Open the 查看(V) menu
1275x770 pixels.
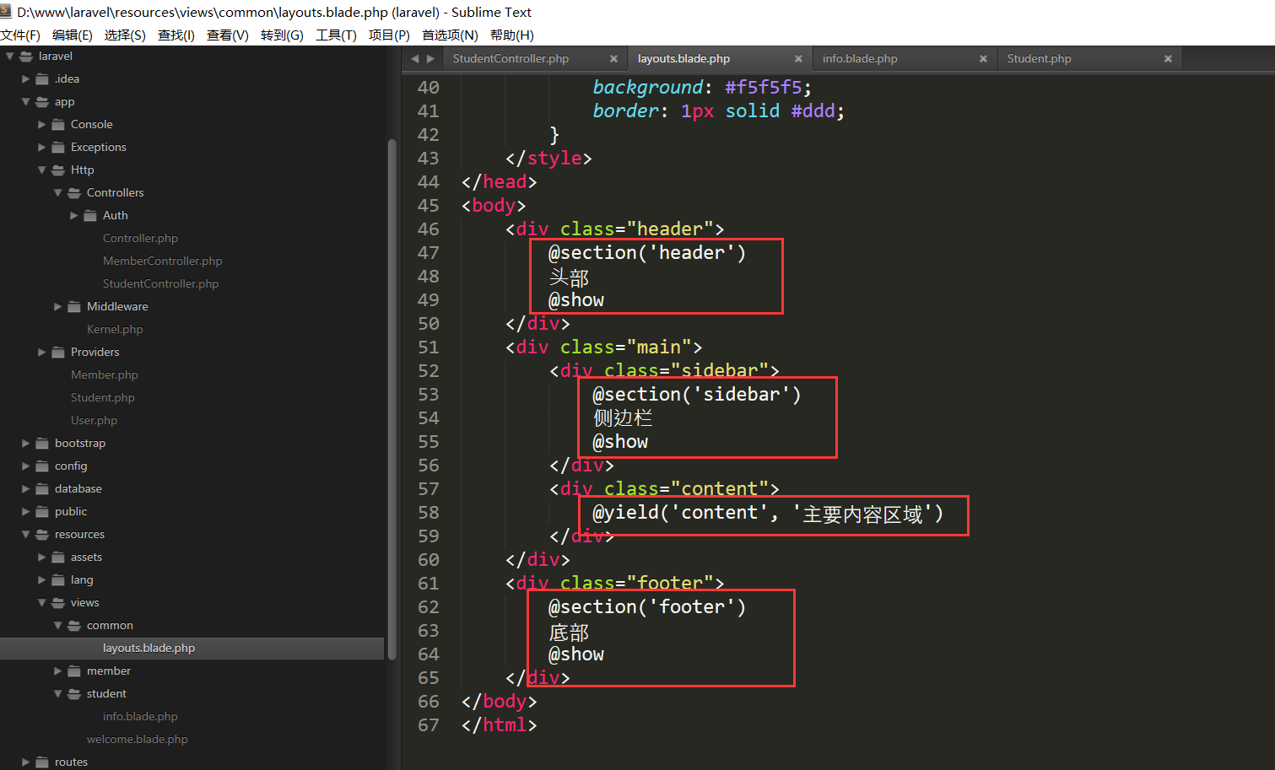point(228,35)
